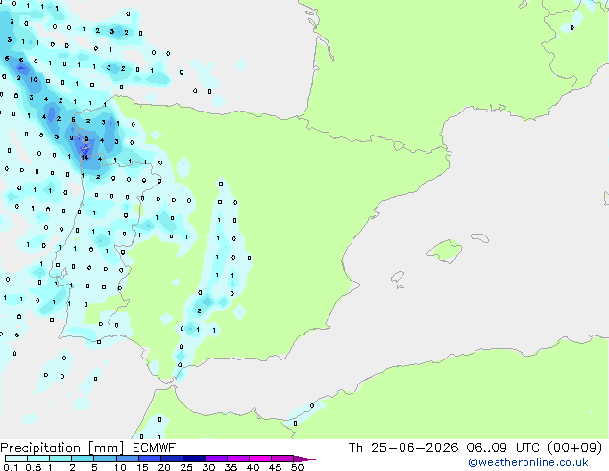Click the '0.5' legend scale label
609x471 pixels.
[34, 467]
